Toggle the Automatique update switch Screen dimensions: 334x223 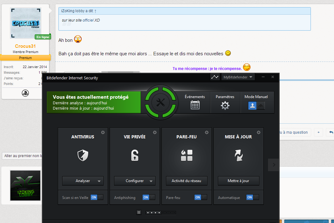click(253, 197)
